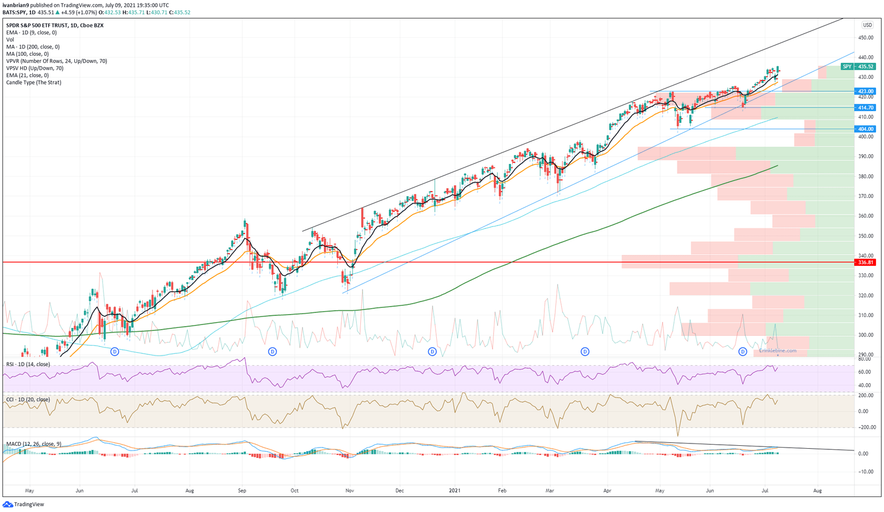884x512 pixels.
Task: Click the 320.00 price axis label
Action: [x=866, y=296]
